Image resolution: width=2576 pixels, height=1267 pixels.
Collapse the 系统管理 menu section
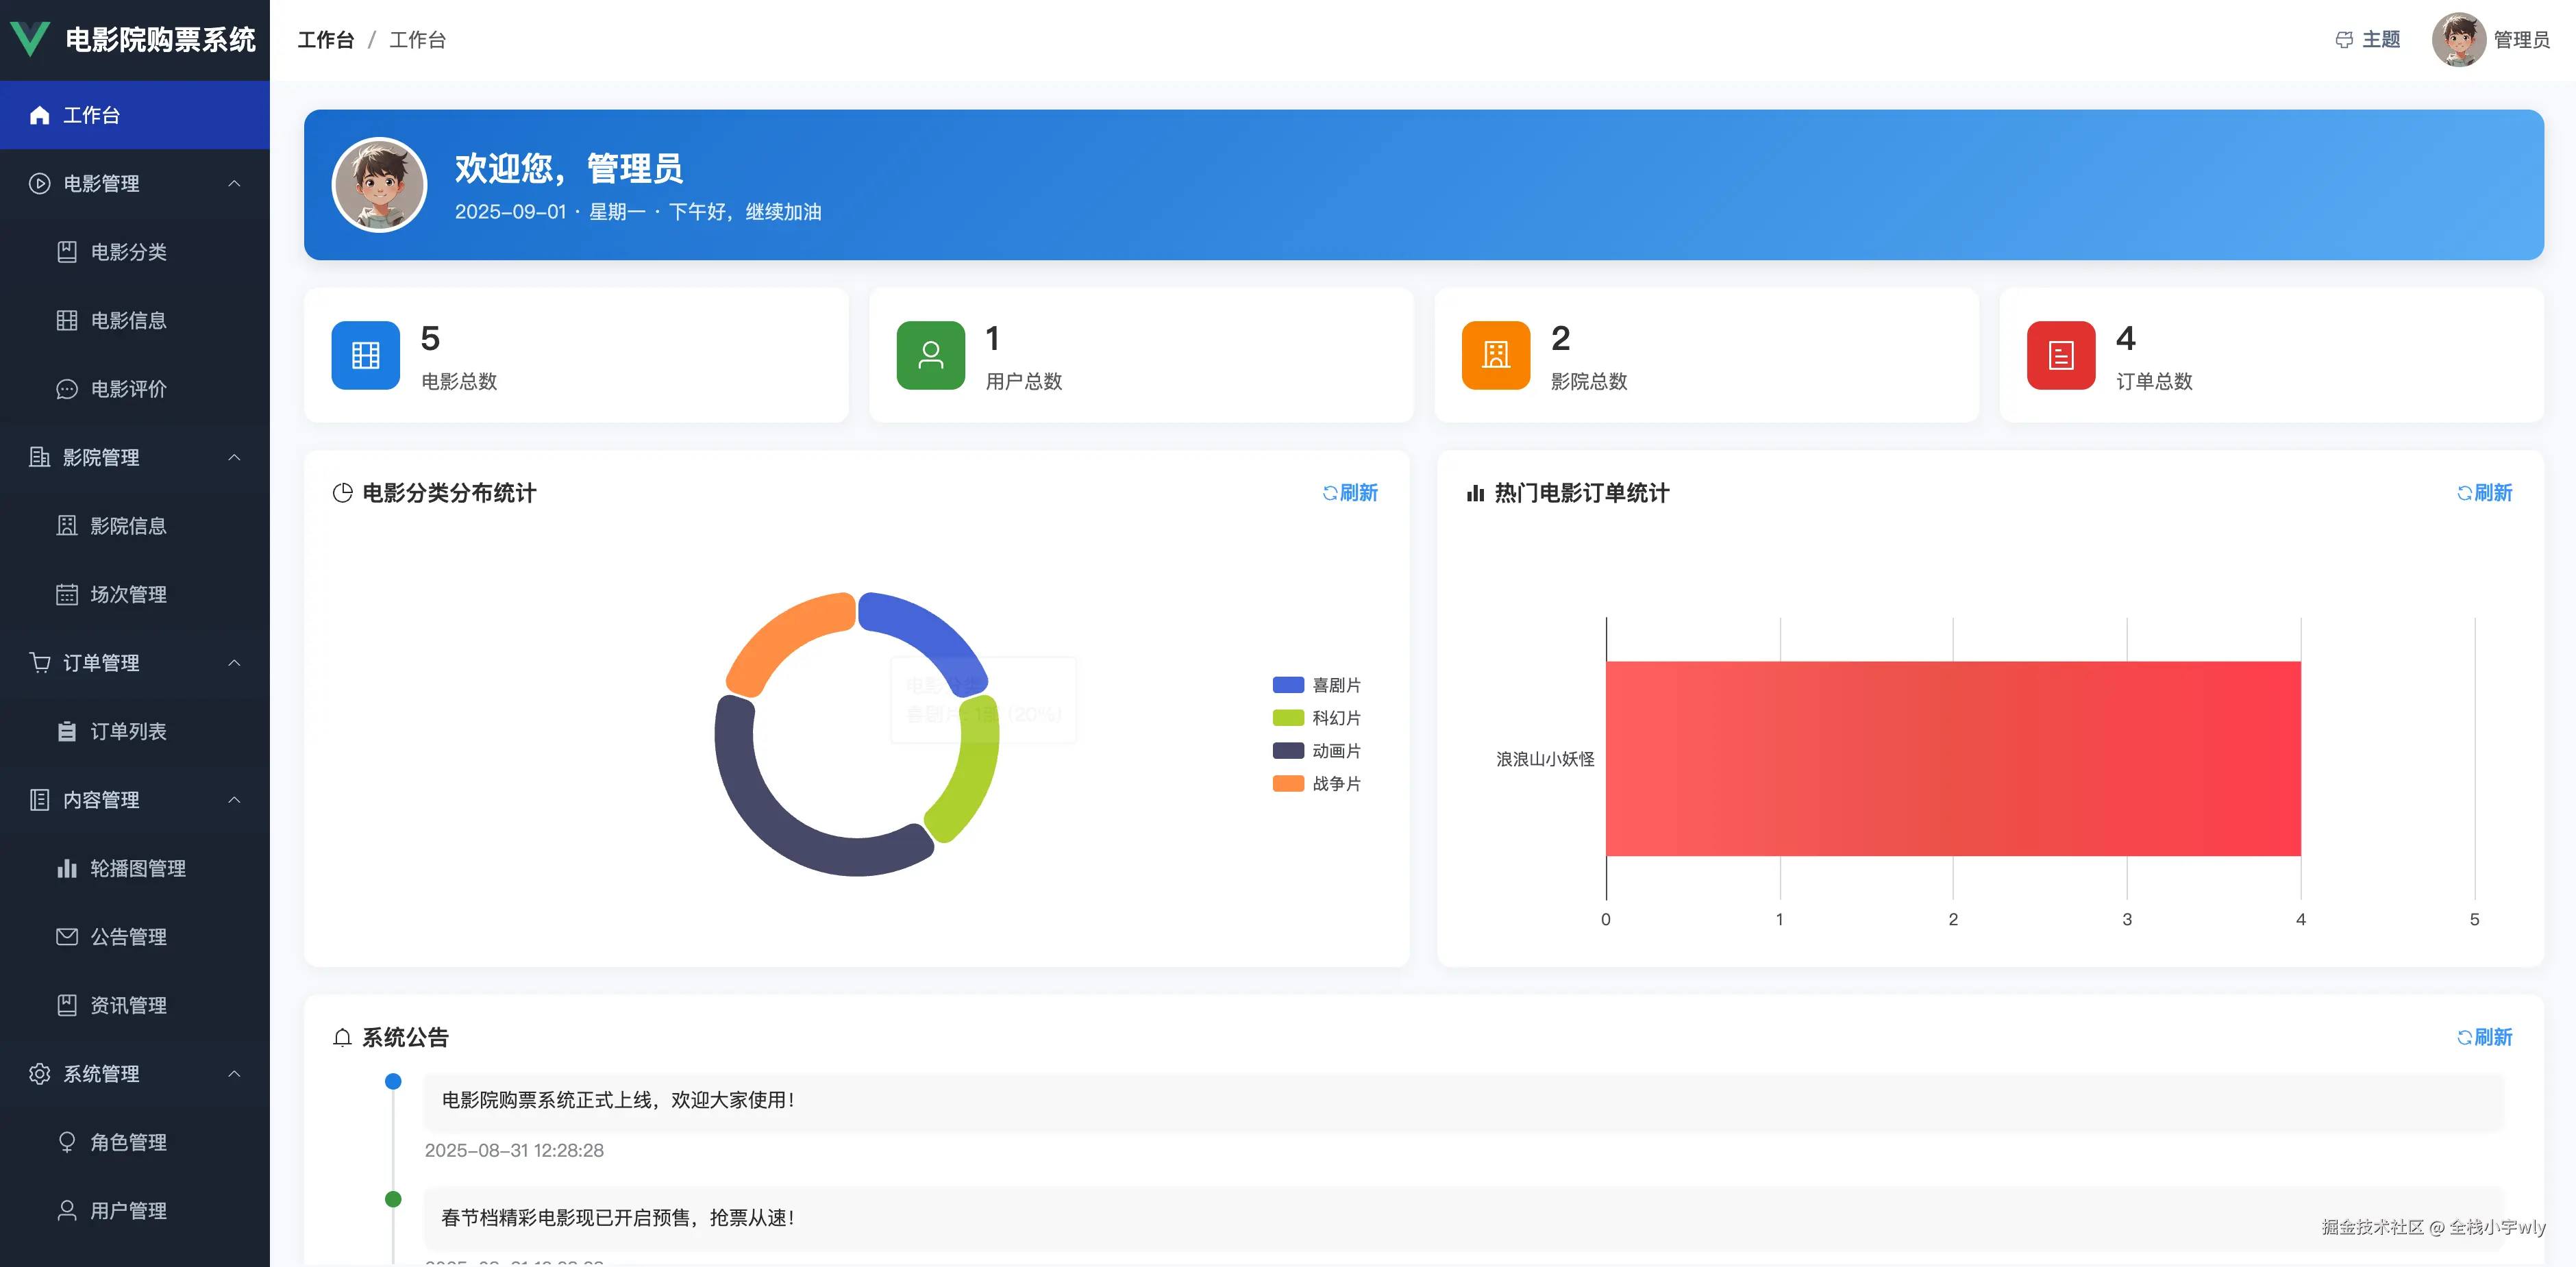coord(234,1073)
